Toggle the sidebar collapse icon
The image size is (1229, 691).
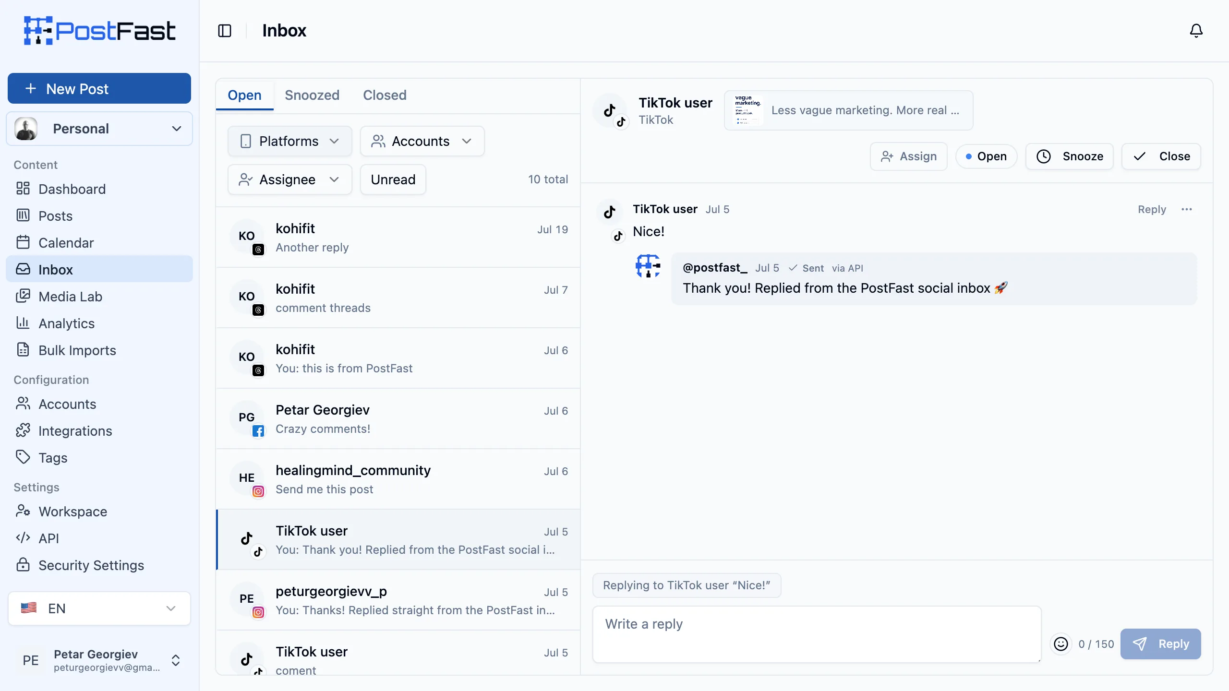225,31
